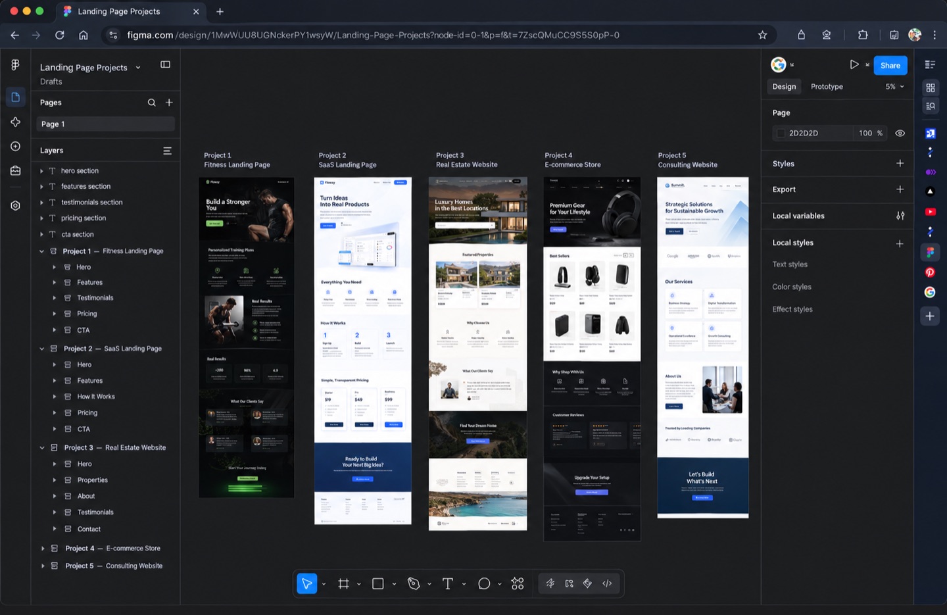Viewport: 947px width, 615px height.
Task: Switch to Dev Mode code icon
Action: [x=607, y=583]
